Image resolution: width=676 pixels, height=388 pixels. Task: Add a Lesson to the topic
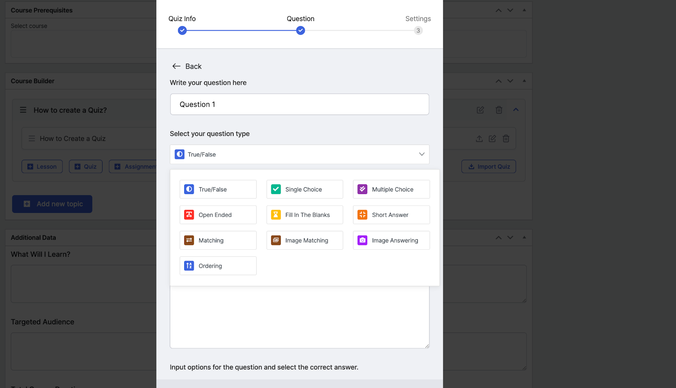click(x=42, y=167)
